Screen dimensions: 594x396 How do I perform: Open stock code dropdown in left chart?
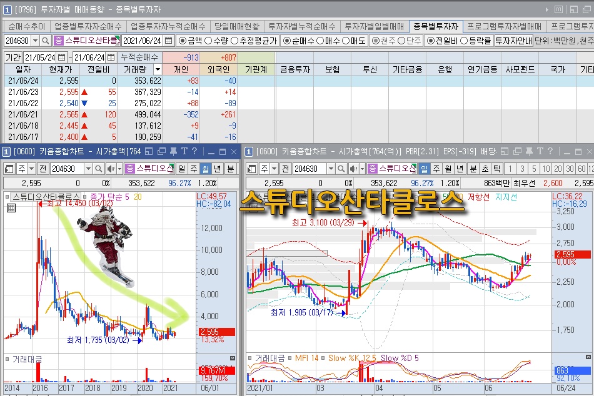(x=88, y=169)
